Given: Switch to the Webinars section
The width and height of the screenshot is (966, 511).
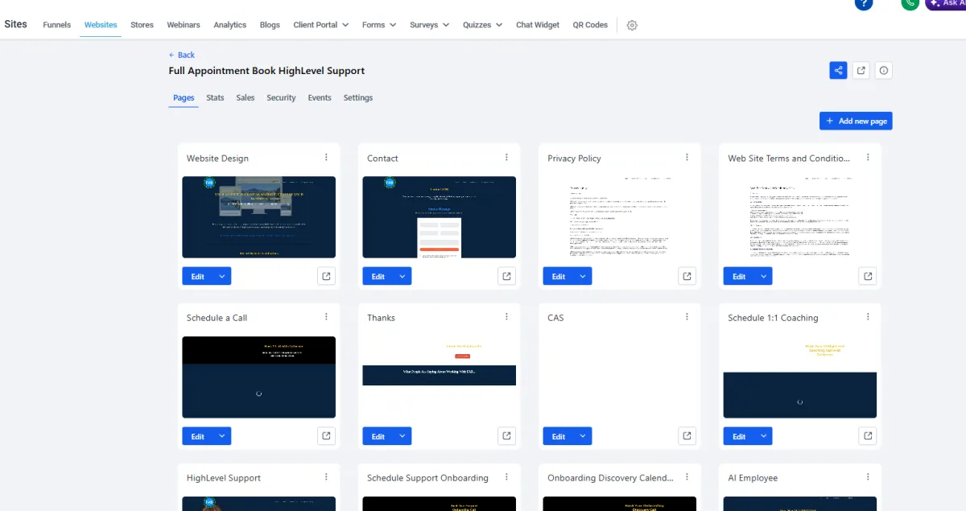Looking at the screenshot, I should pyautogui.click(x=184, y=25).
